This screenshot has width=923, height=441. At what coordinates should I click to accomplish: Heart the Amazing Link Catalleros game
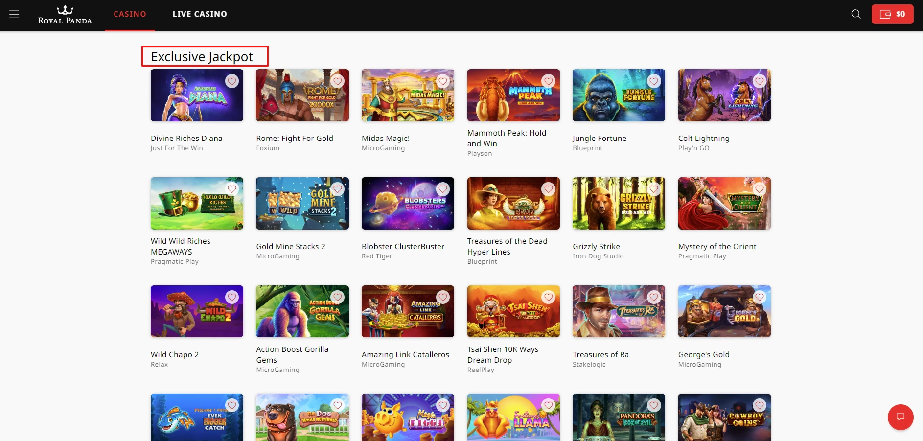443,297
